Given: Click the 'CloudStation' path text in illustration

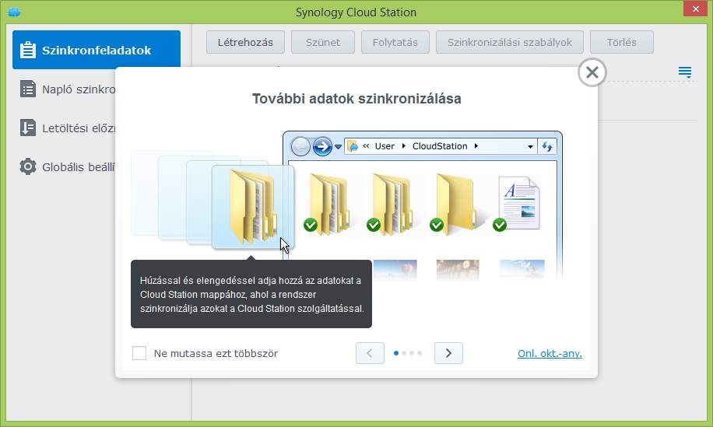Looking at the screenshot, I should (x=440, y=146).
